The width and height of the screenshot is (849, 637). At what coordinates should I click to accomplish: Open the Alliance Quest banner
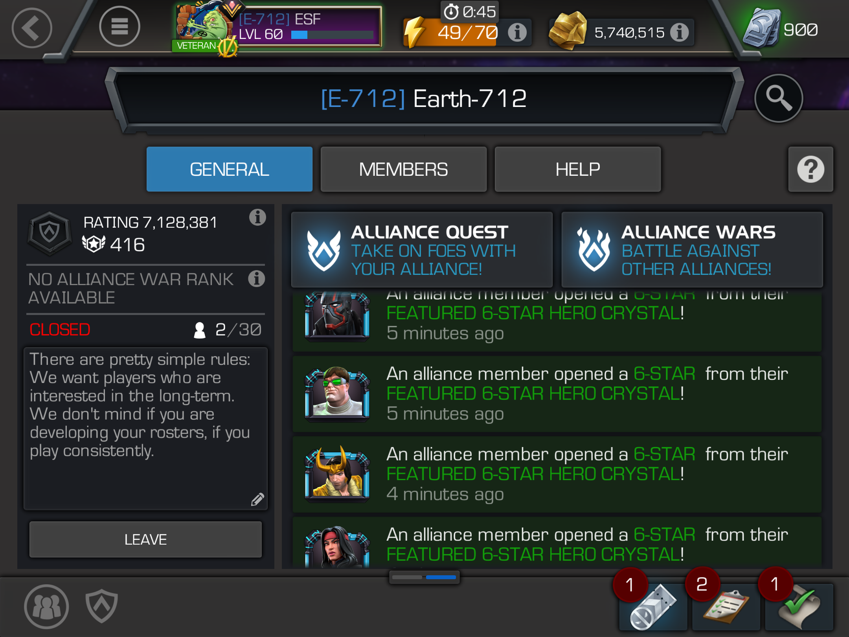(422, 250)
